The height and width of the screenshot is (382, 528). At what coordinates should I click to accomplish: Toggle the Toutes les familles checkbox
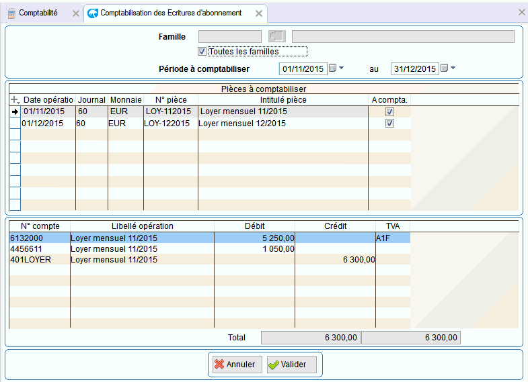click(202, 52)
